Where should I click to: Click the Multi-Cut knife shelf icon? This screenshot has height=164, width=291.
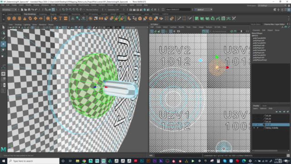click(x=179, y=18)
